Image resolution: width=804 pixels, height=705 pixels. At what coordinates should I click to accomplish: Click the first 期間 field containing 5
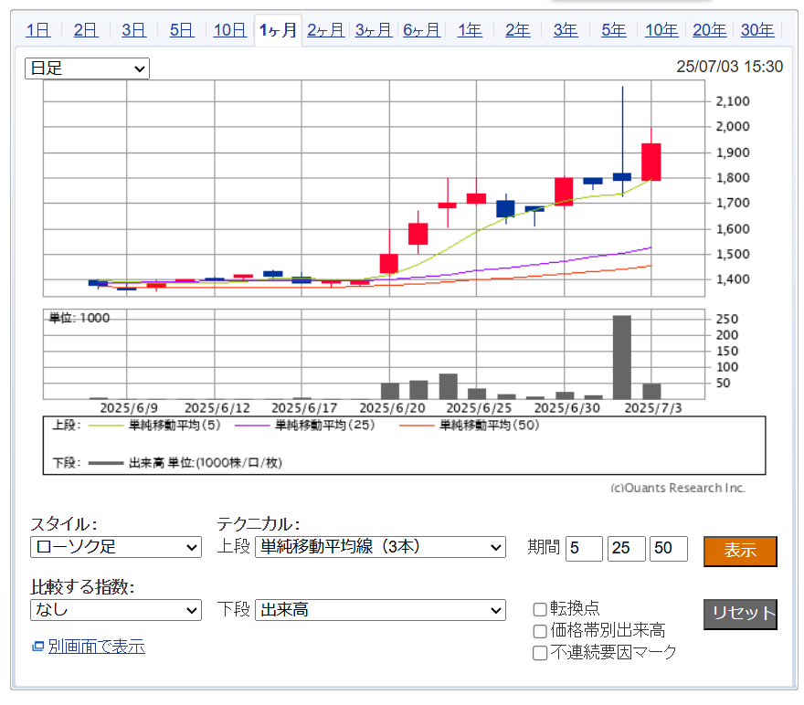[x=584, y=549]
